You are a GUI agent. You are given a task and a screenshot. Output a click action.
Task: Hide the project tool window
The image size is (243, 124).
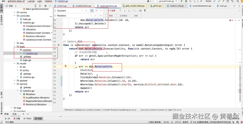(x=50, y=6)
